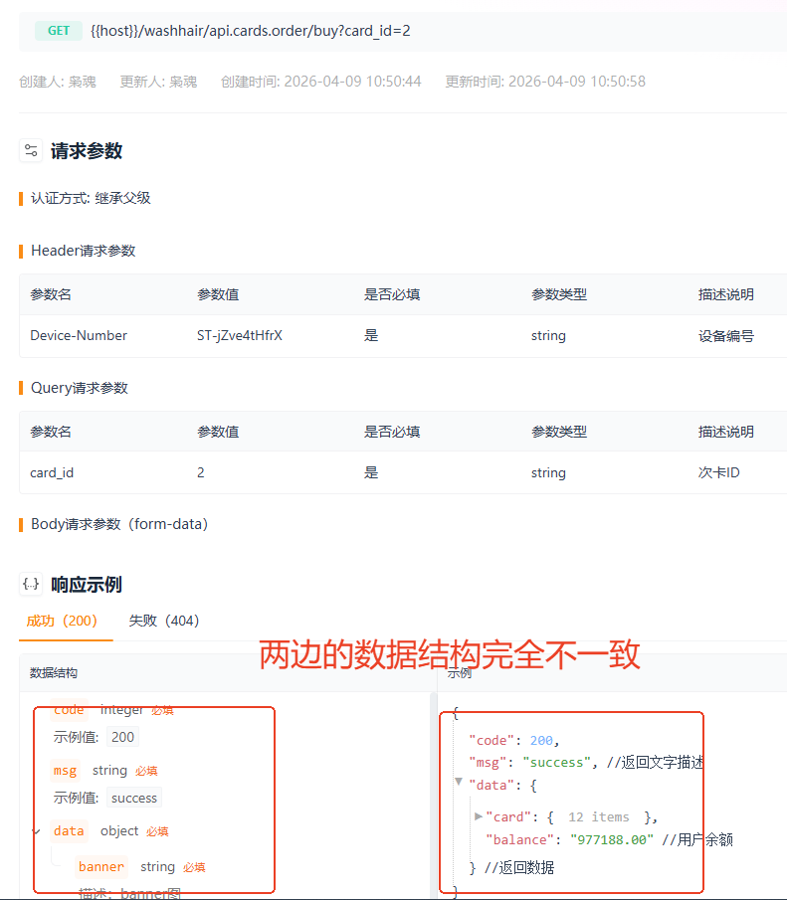Switch to the 失败 (404) tab
Viewport: 787px width, 900px height.
pyautogui.click(x=164, y=621)
